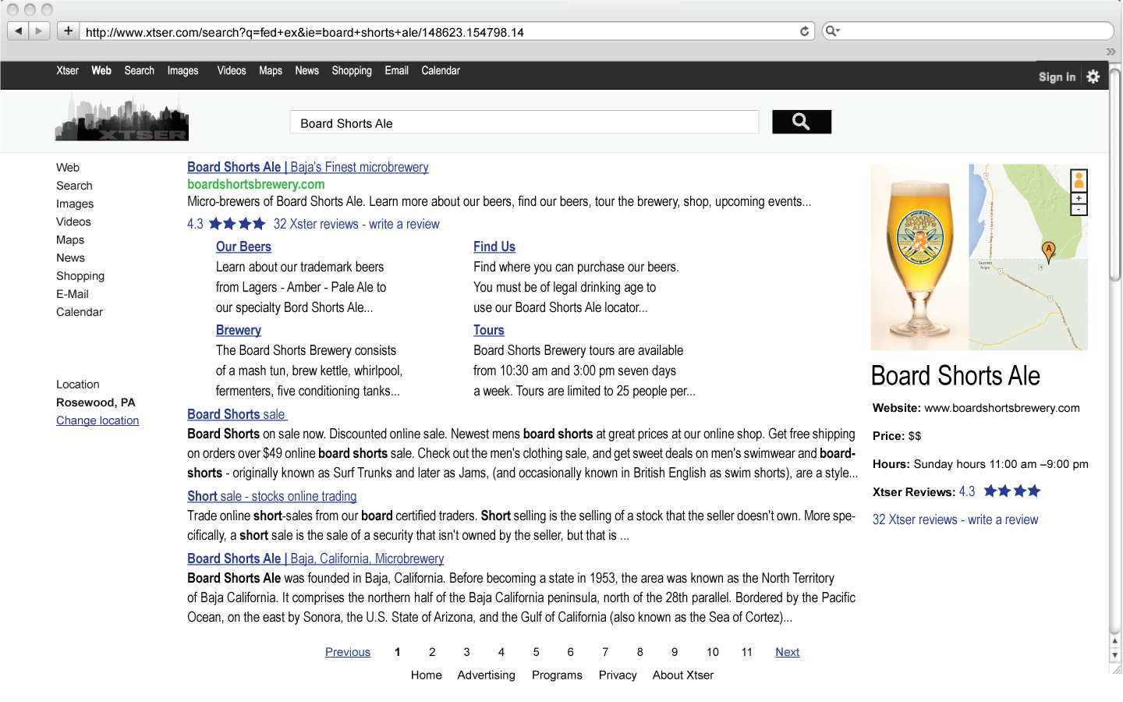1123x702 pixels.
Task: Open Board Shorts sale result
Action: point(237,414)
